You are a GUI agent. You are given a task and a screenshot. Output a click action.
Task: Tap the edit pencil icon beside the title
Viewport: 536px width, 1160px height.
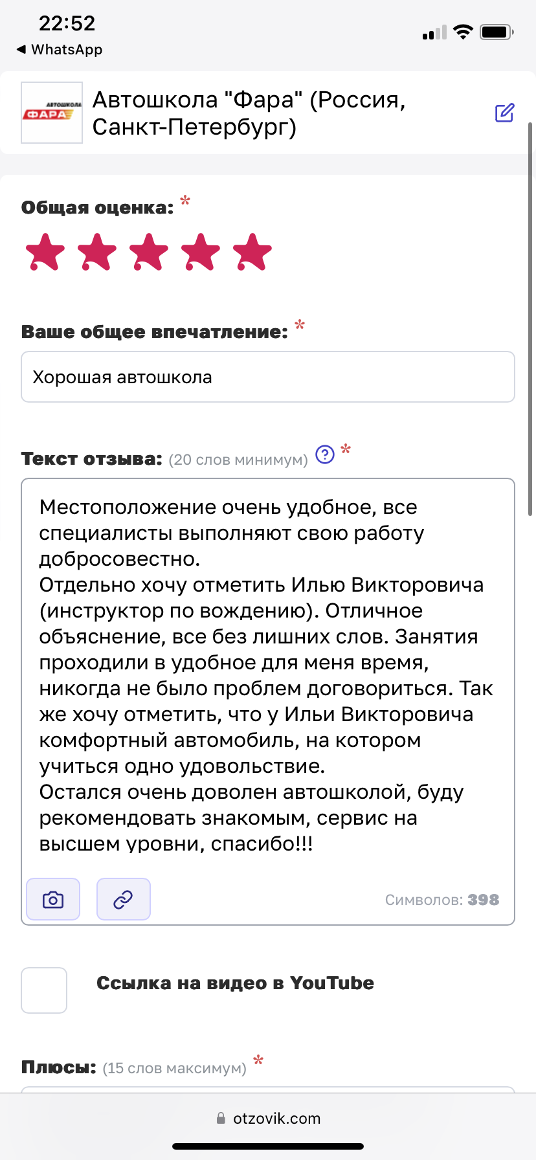click(x=504, y=113)
